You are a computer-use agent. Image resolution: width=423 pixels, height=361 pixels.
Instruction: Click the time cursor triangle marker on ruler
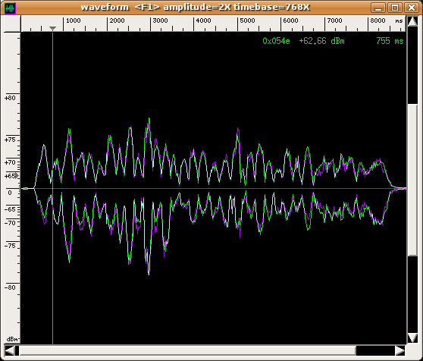point(52,28)
